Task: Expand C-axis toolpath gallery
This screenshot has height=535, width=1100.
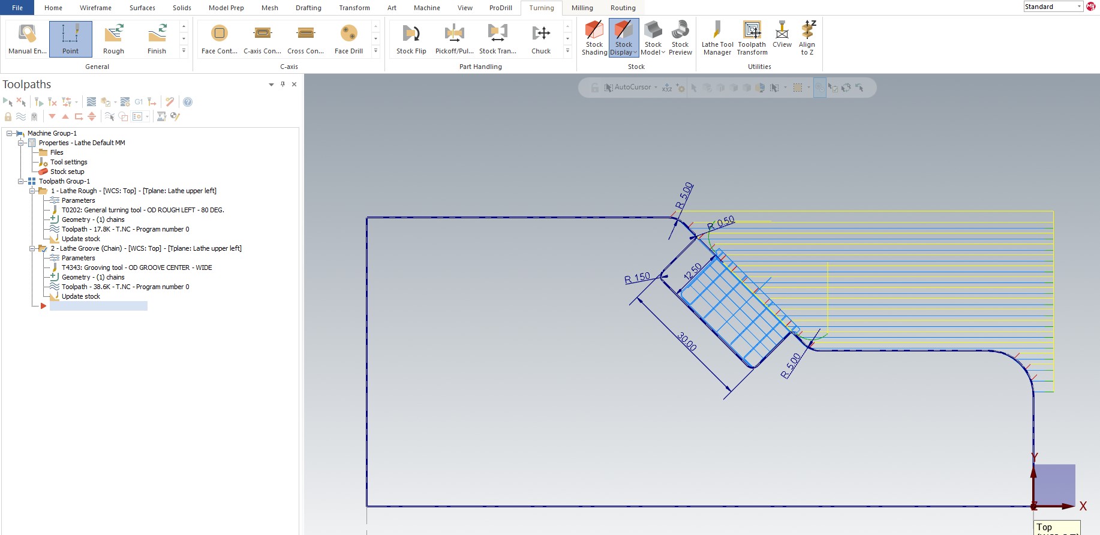Action: pyautogui.click(x=376, y=51)
